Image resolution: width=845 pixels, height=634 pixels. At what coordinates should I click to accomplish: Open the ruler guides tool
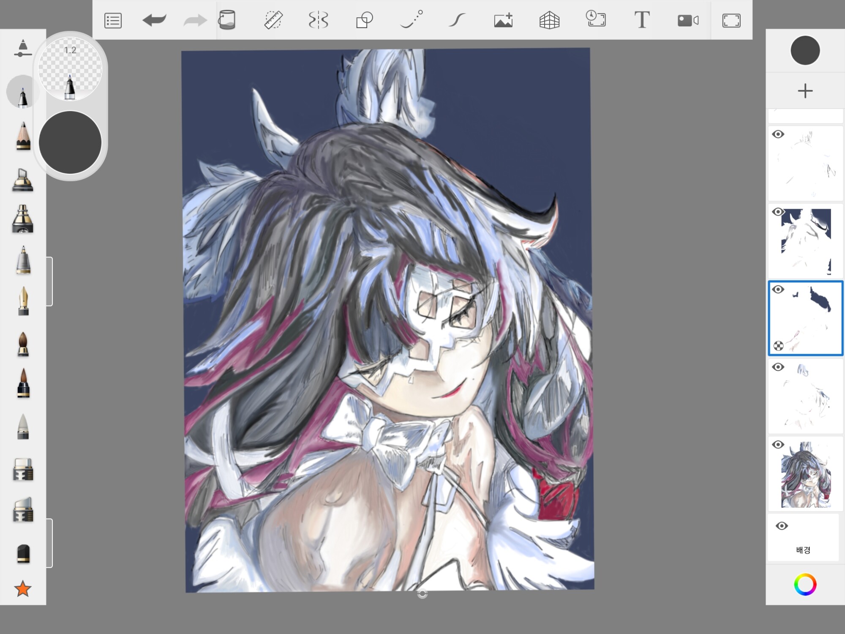[273, 20]
